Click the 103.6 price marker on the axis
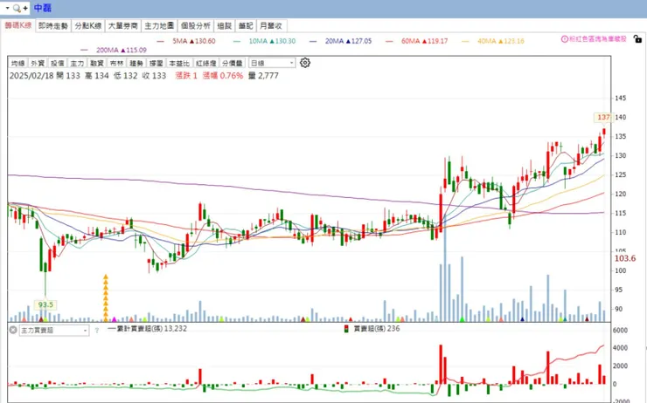This screenshot has width=647, height=403. (625, 258)
